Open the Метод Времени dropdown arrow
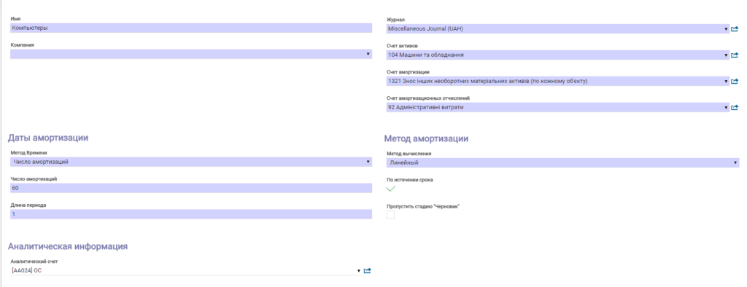The width and height of the screenshot is (747, 287). [x=368, y=162]
